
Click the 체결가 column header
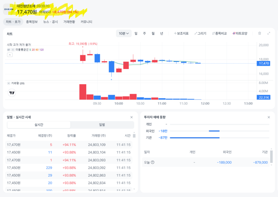click(x=11, y=135)
